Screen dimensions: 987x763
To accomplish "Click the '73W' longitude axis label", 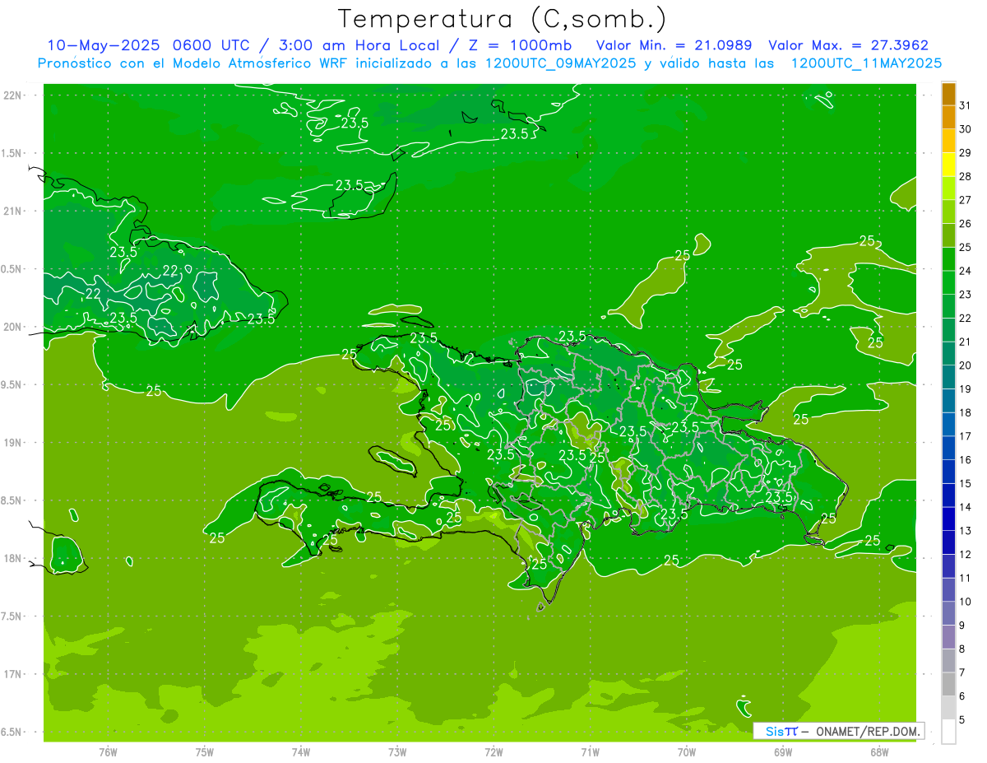I will (x=397, y=751).
